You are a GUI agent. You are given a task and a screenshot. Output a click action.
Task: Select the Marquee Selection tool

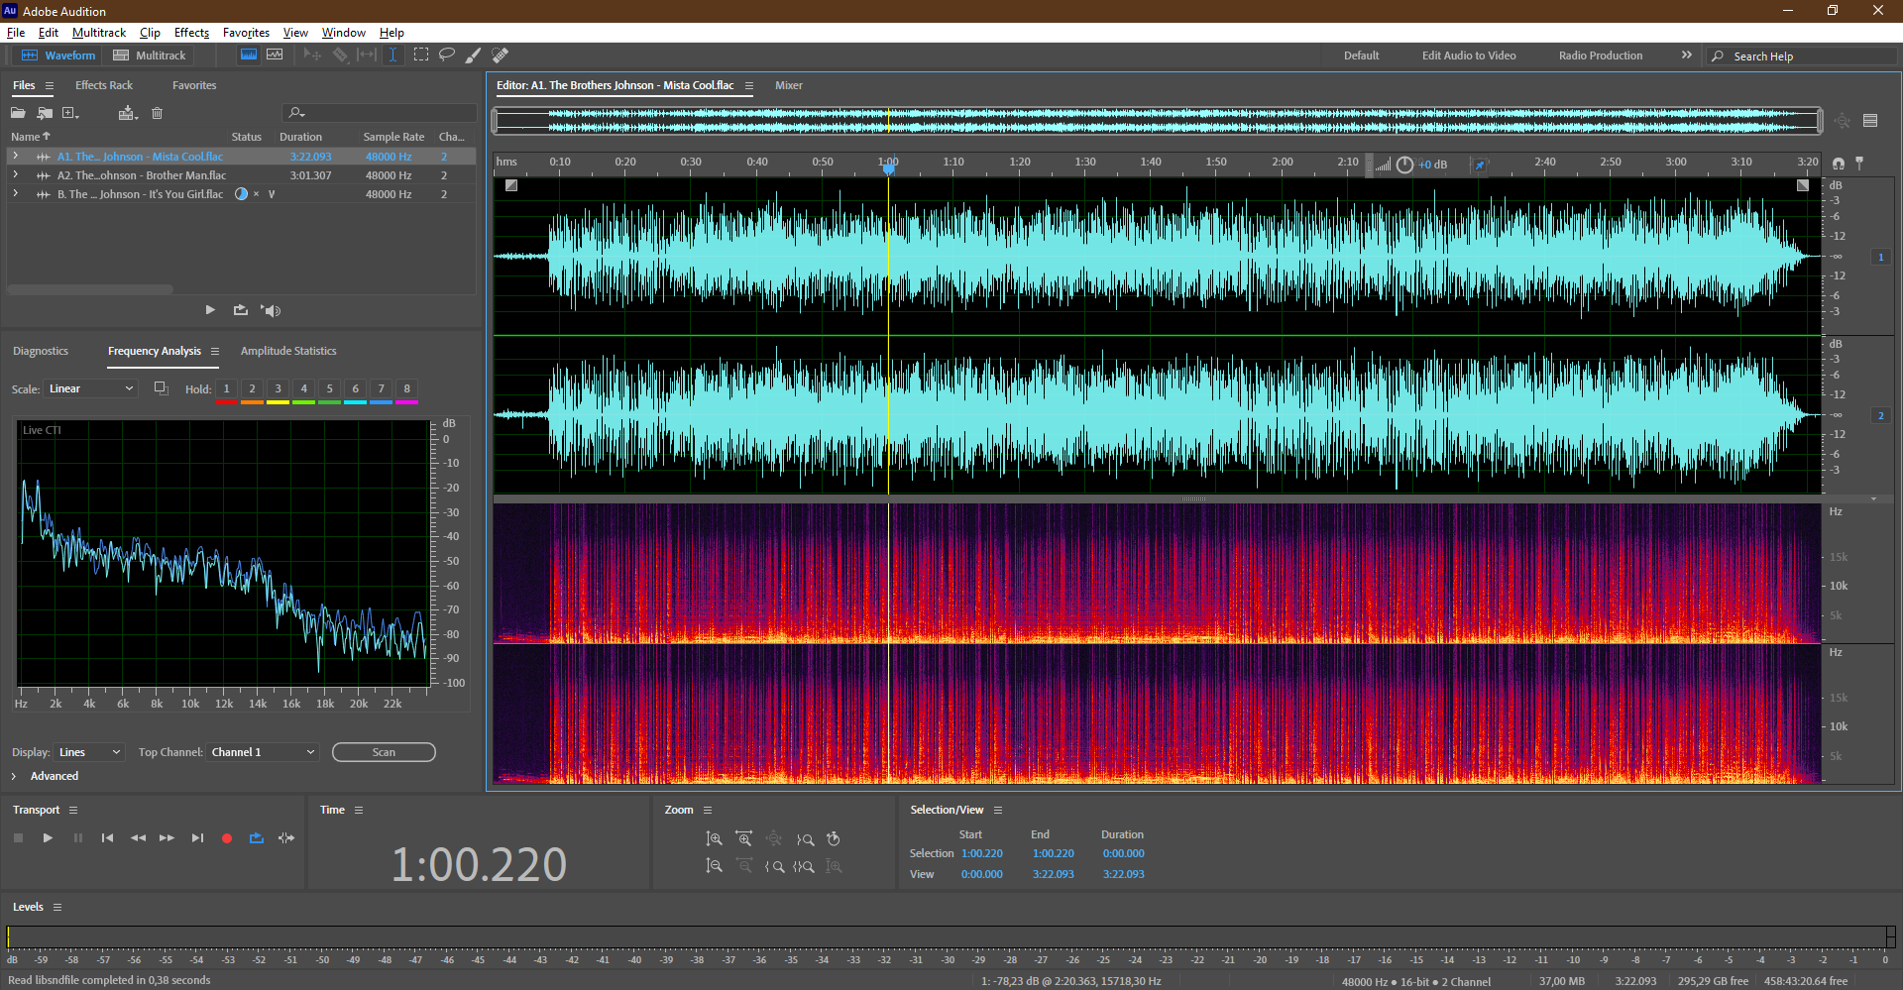tap(421, 55)
